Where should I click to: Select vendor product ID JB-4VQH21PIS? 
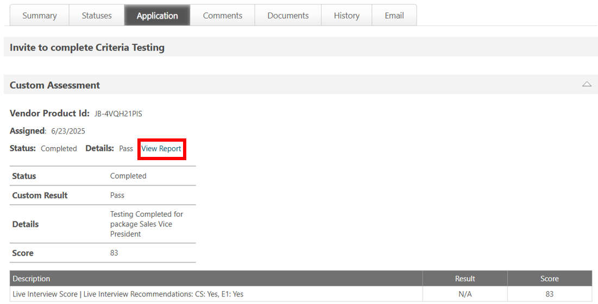pos(118,114)
